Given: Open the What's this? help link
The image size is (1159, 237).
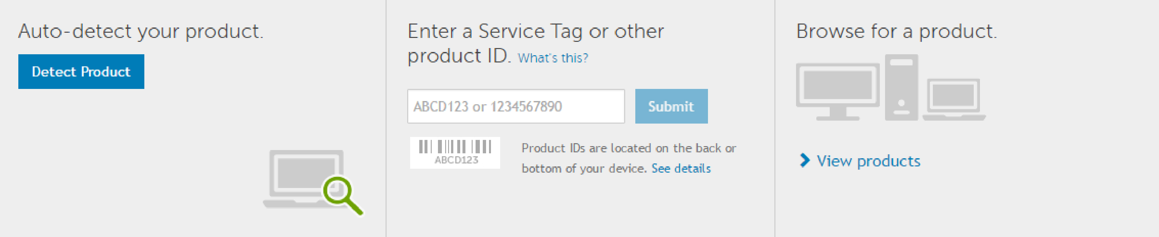Looking at the screenshot, I should click(552, 58).
